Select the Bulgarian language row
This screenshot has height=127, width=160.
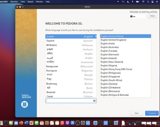[x=71, y=71]
